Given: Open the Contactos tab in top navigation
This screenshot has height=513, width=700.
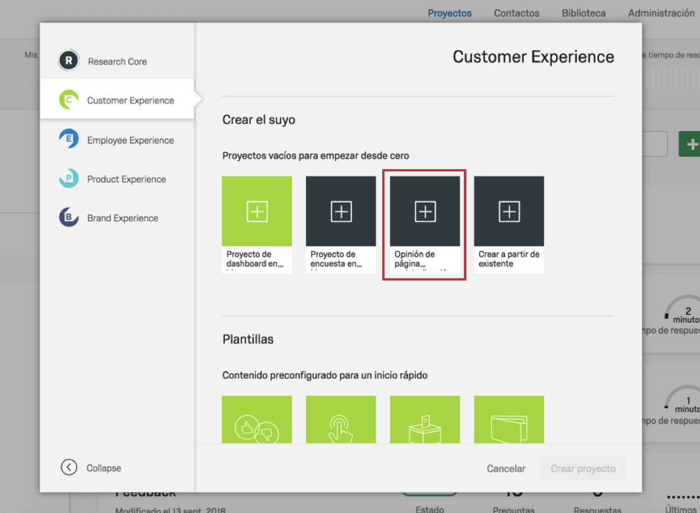Looking at the screenshot, I should click(516, 13).
